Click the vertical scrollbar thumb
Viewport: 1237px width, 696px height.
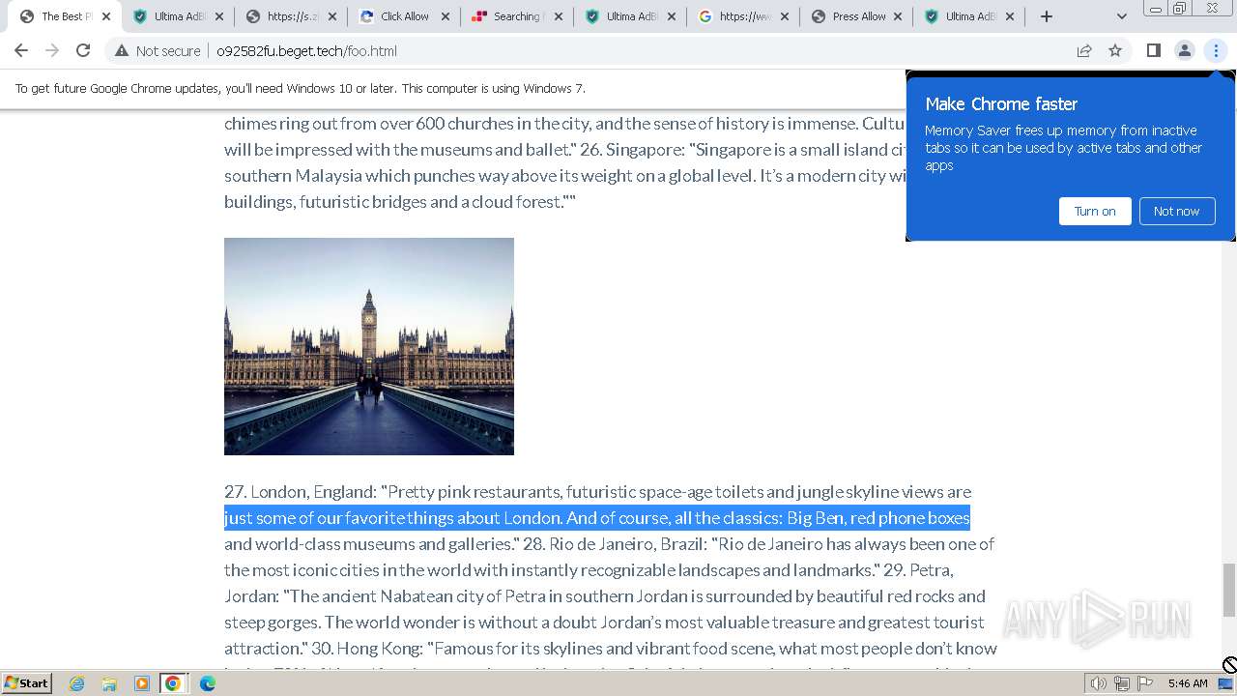[1229, 590]
